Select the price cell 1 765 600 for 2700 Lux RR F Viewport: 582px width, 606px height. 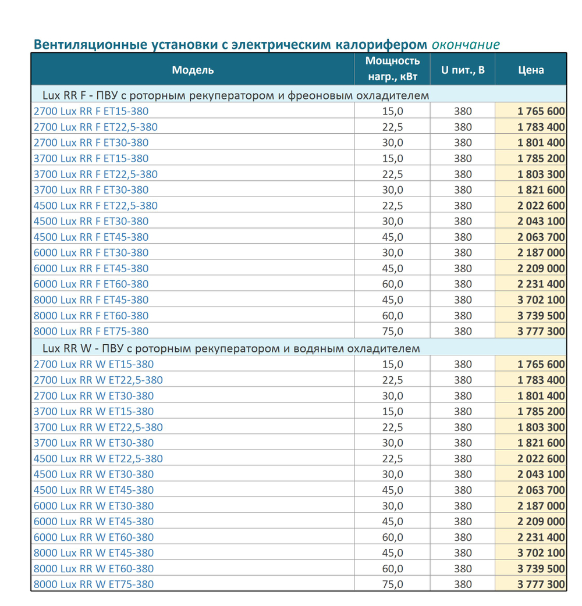click(x=531, y=111)
